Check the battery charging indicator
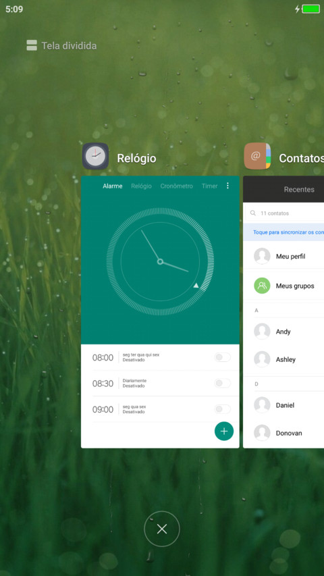Viewport: 324px width, 576px height. tap(308, 9)
